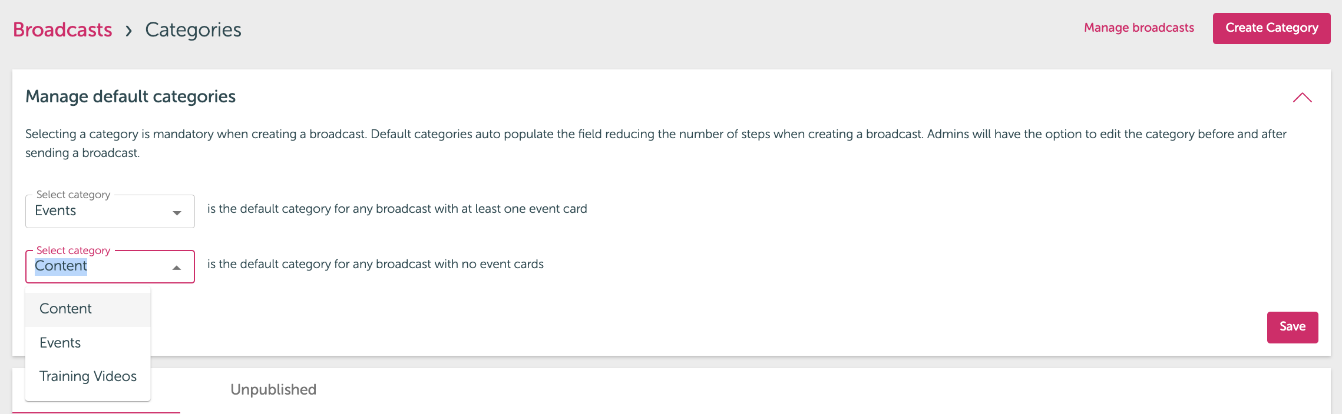This screenshot has width=1342, height=414.
Task: Open the Events category dropdown arrow
Action: (177, 213)
